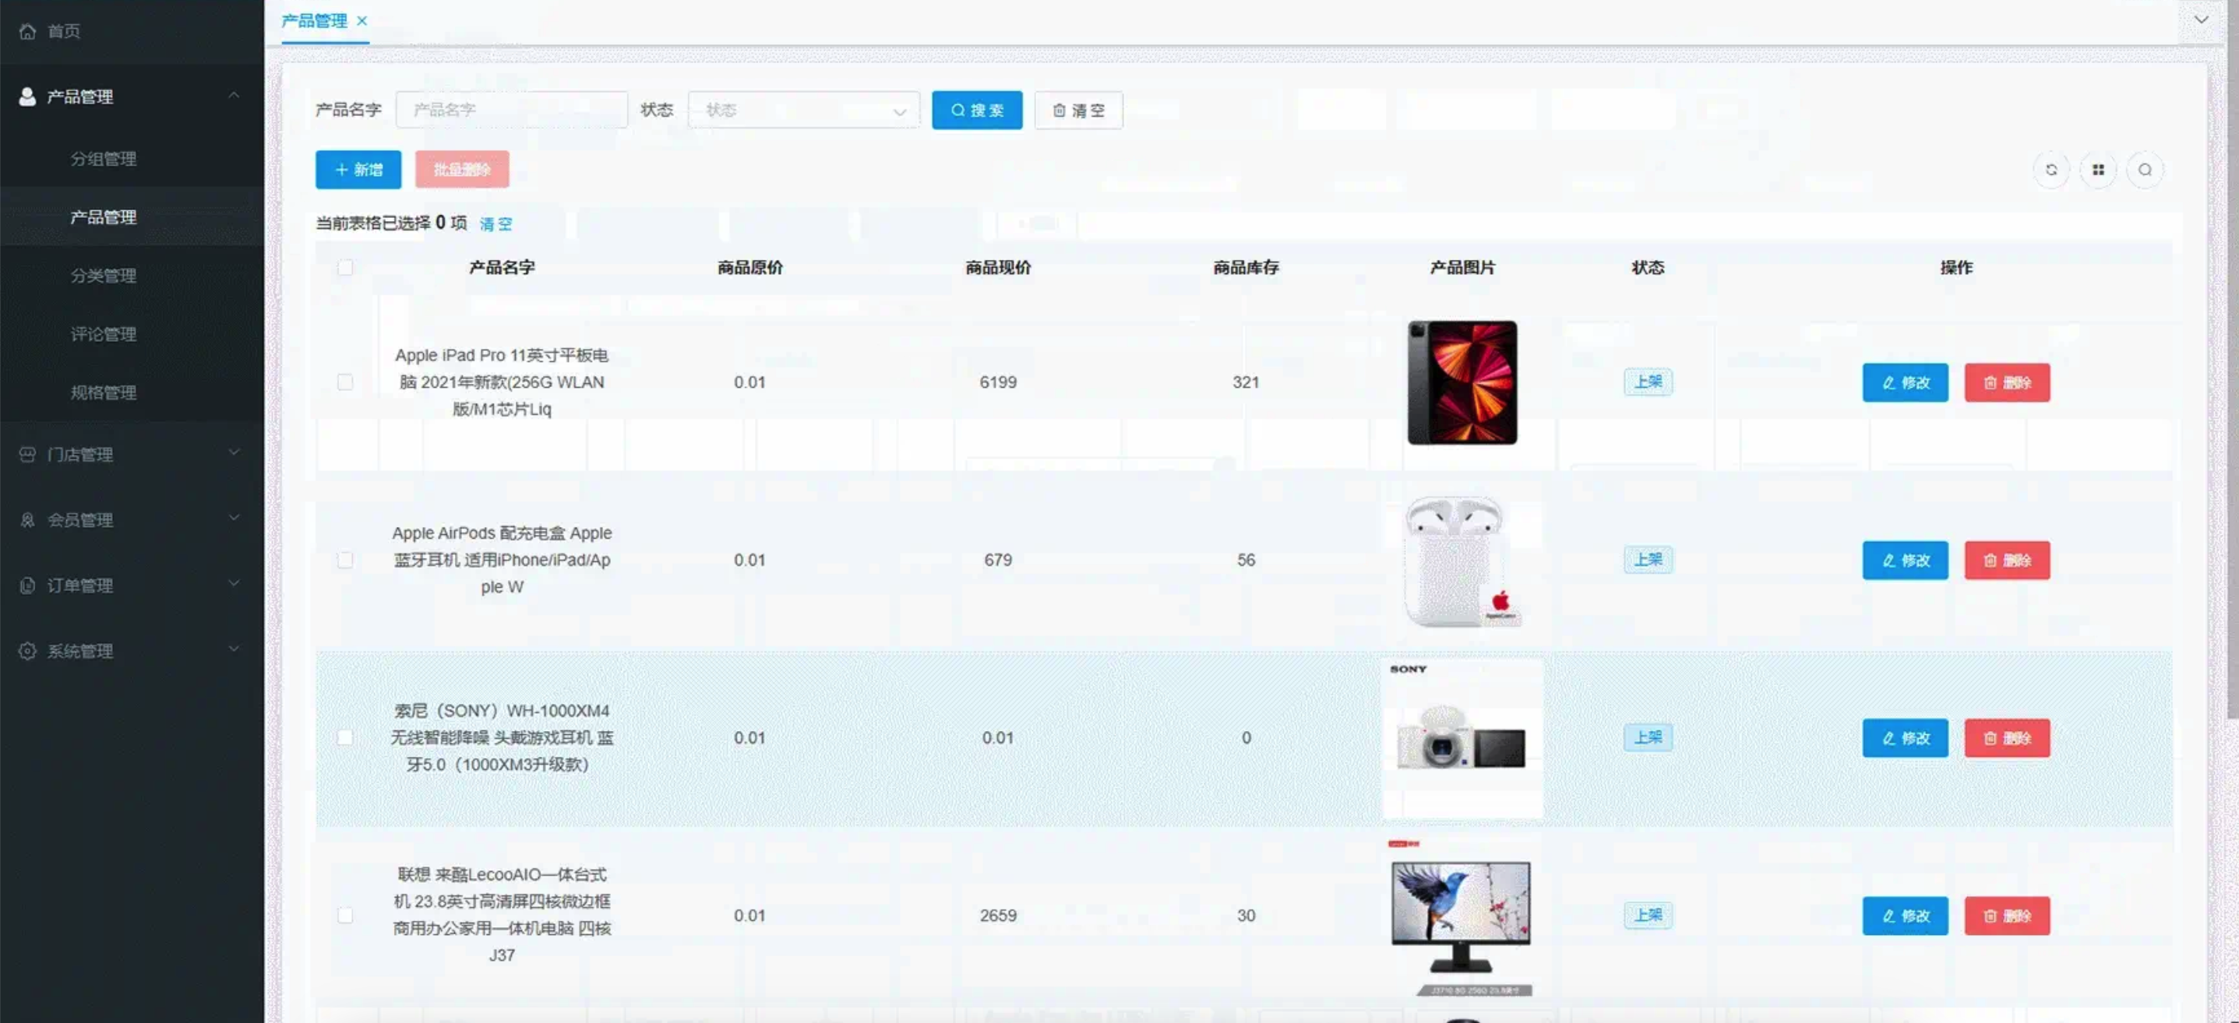This screenshot has height=1023, width=2239.
Task: Click the member icon beside 会员管理
Action: pyautogui.click(x=27, y=519)
